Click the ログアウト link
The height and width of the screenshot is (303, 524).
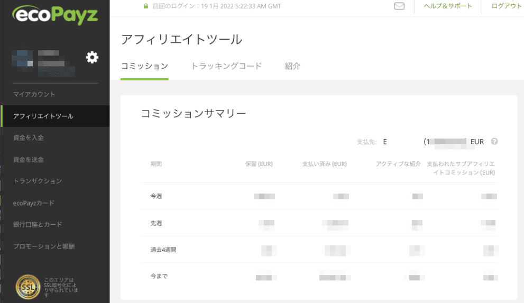pos(507,6)
